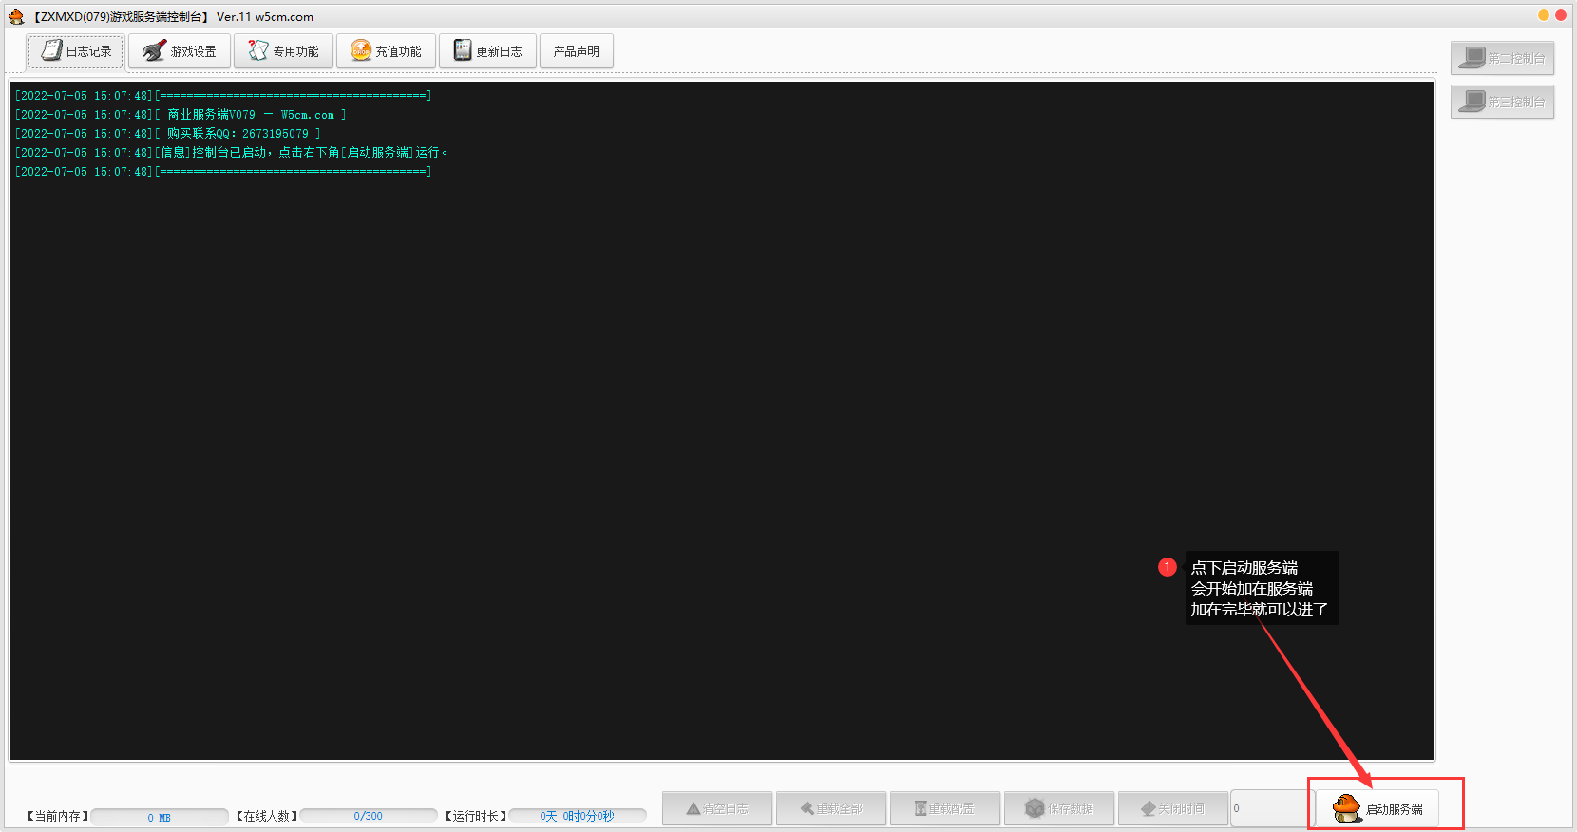Click the application icon in the title bar
1577x832 pixels.
coord(16,16)
